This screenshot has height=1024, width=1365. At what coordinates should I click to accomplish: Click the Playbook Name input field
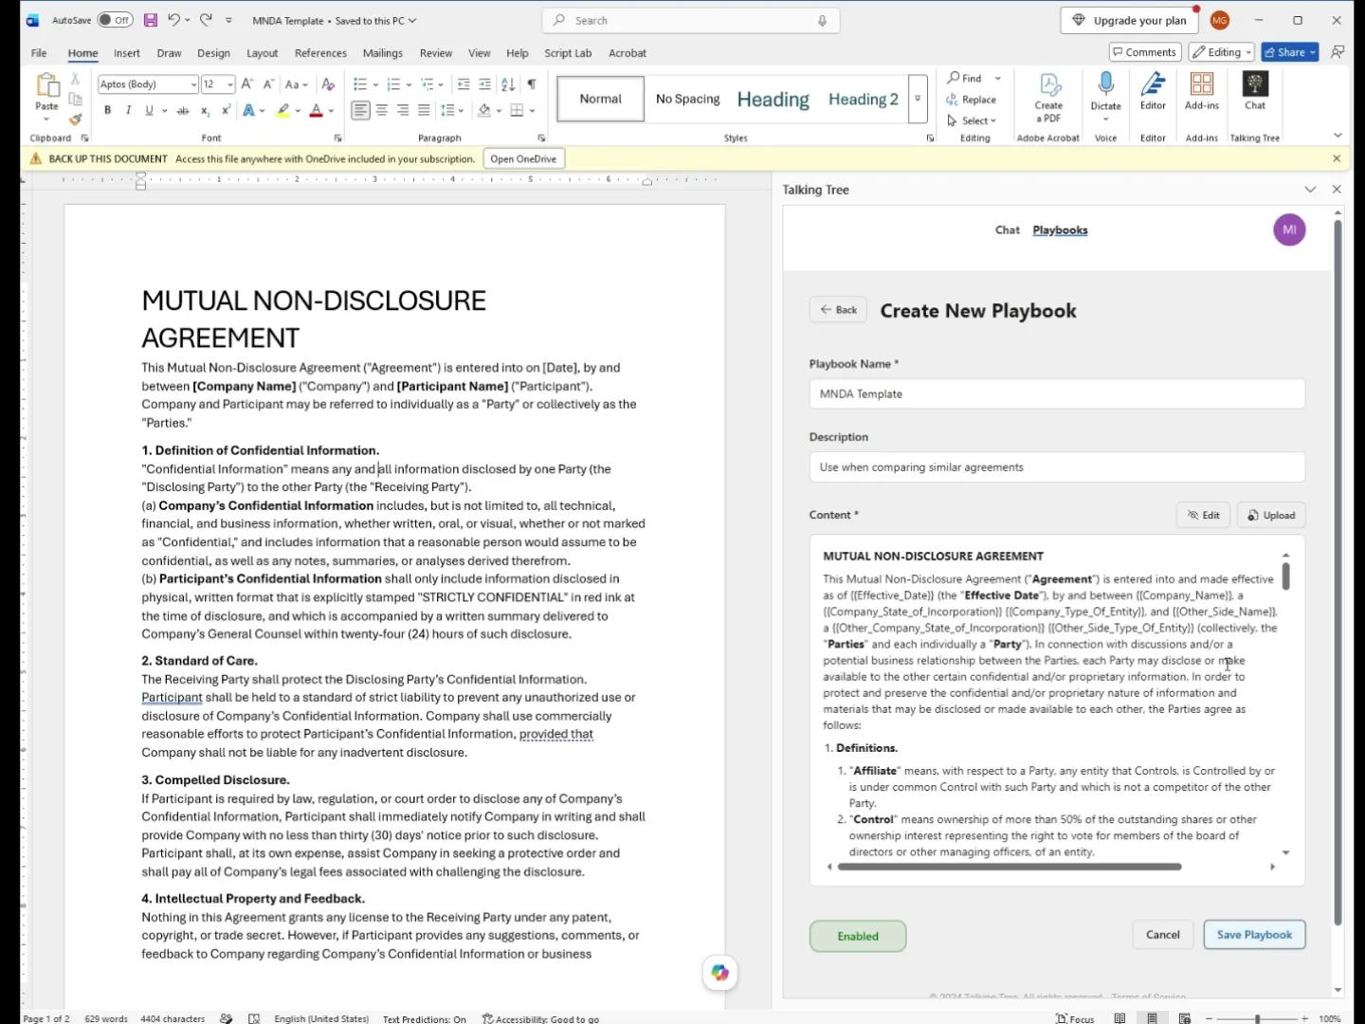point(1057,393)
